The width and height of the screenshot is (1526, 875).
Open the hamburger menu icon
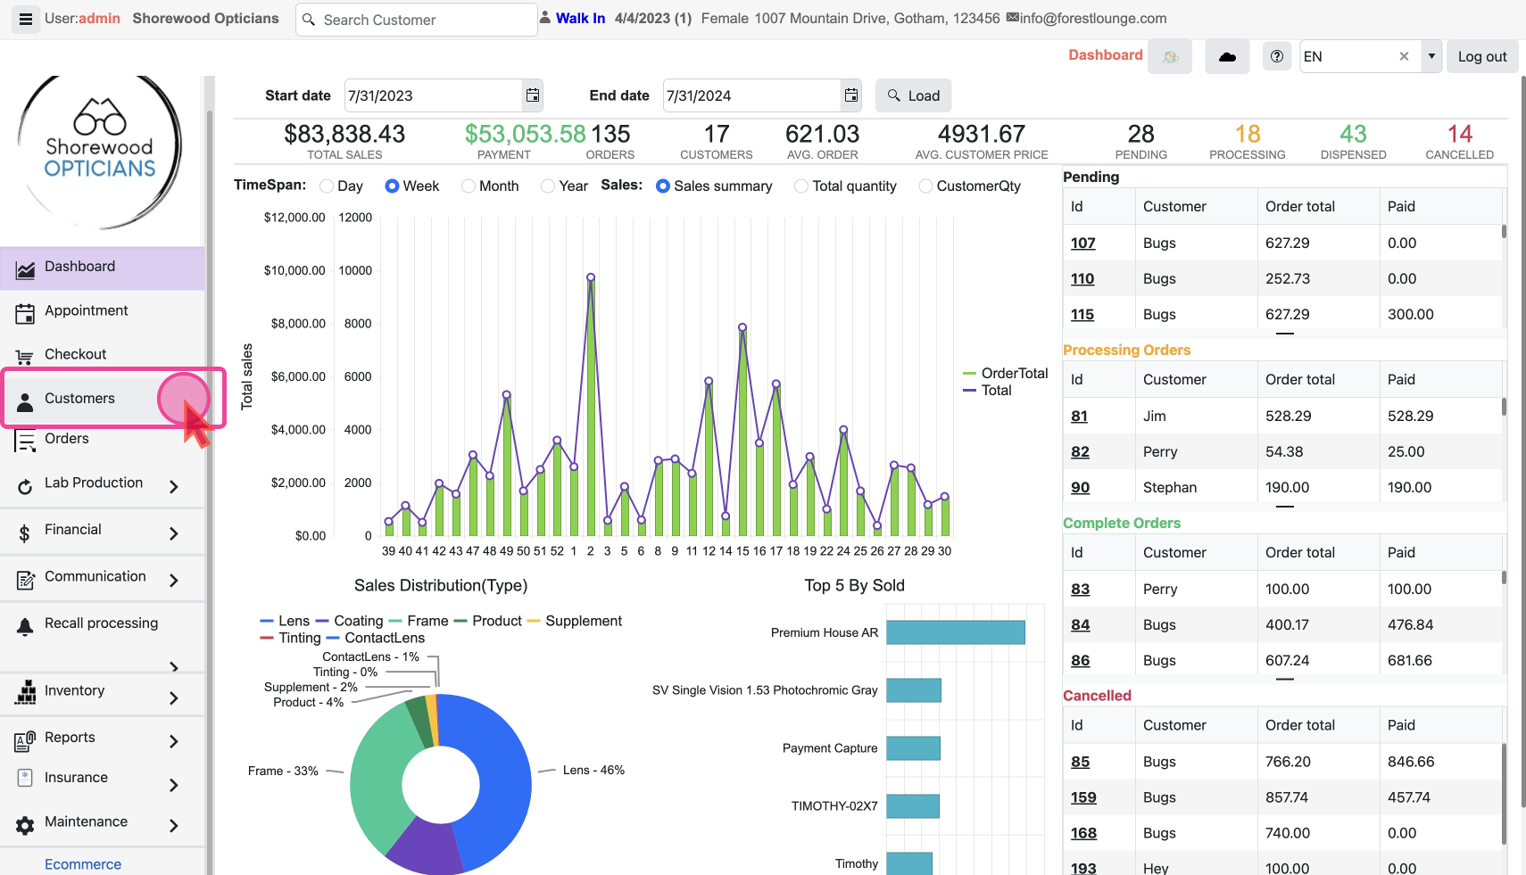(x=26, y=19)
